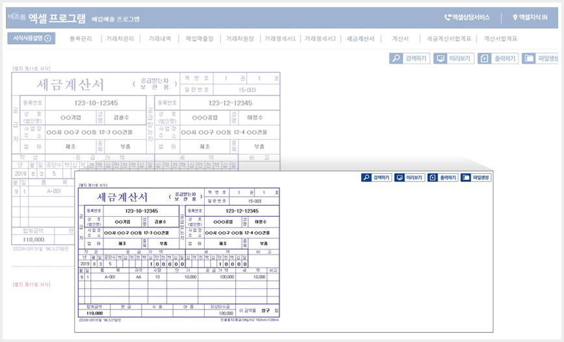Click the 서식사용설명 button
This screenshot has width=564, height=342.
point(31,38)
